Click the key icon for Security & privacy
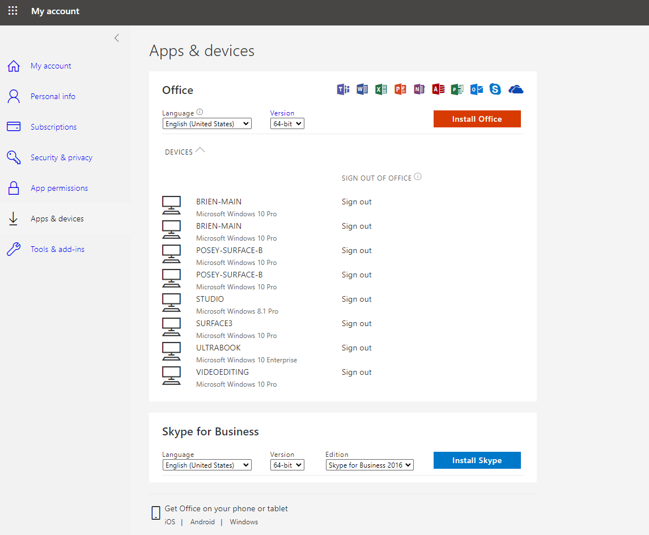649x535 pixels. pyautogui.click(x=14, y=157)
